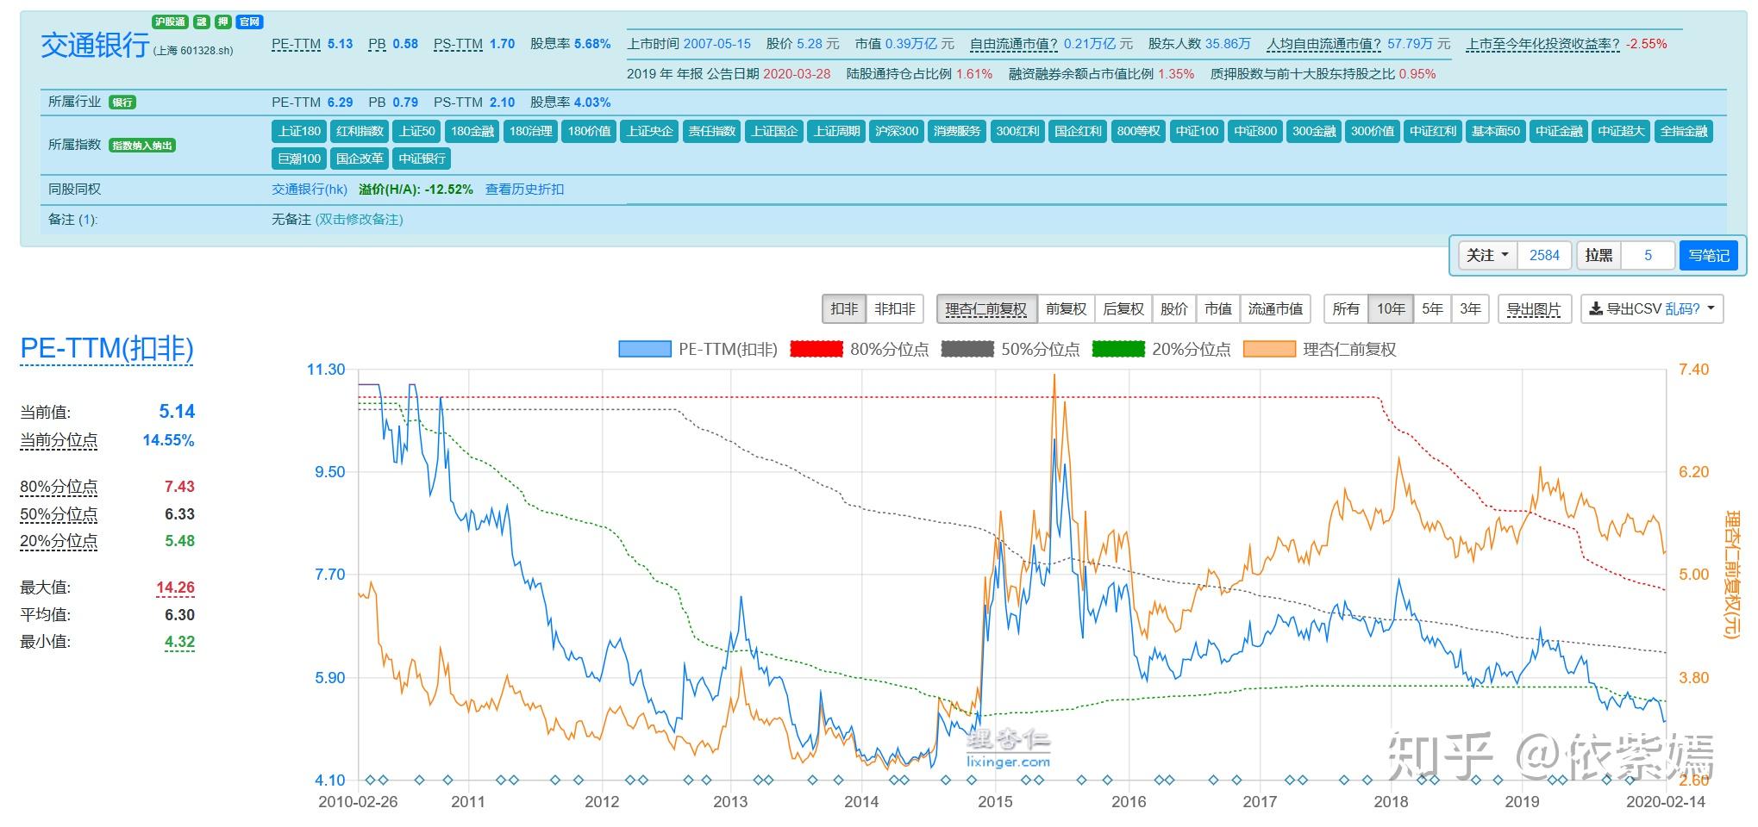Click the 指数纳入纳出 green badge

point(142,146)
